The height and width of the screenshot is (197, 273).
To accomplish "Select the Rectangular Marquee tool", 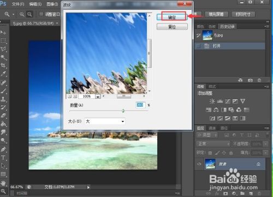I will (3, 40).
